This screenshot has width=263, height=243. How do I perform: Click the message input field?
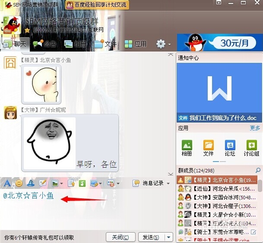click(x=87, y=210)
